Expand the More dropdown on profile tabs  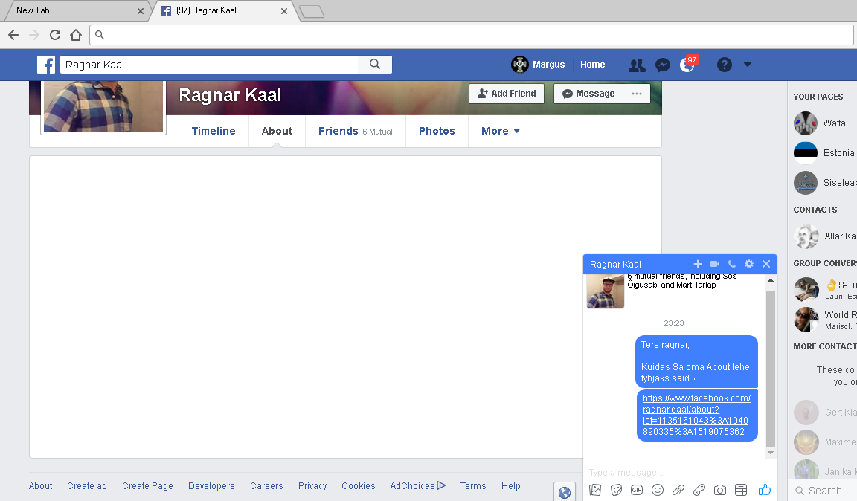tap(500, 131)
